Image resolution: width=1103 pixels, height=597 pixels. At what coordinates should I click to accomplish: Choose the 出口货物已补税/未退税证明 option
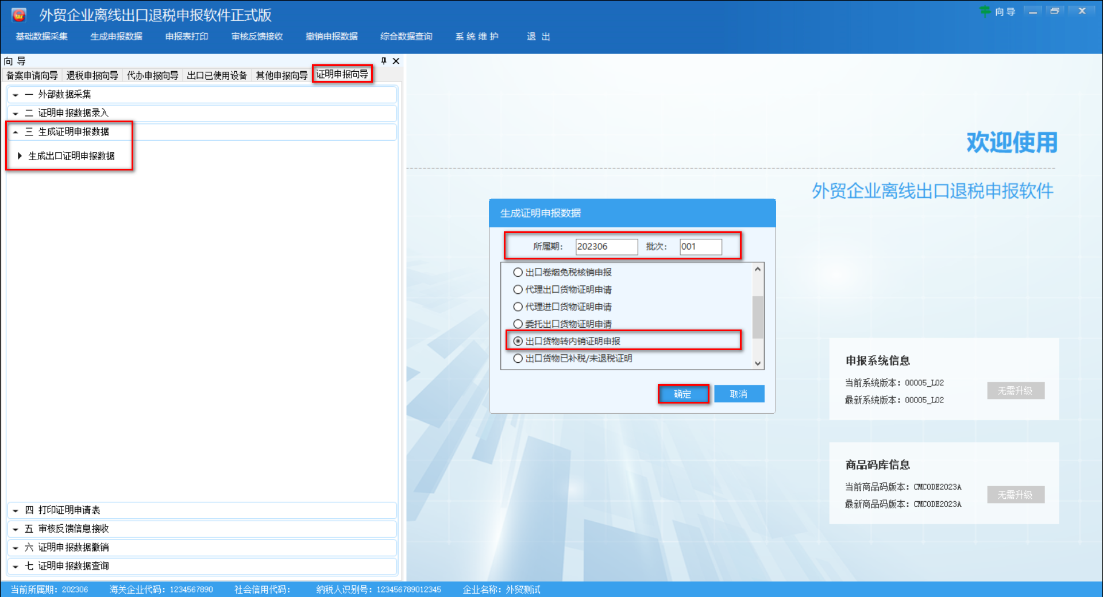tap(518, 358)
